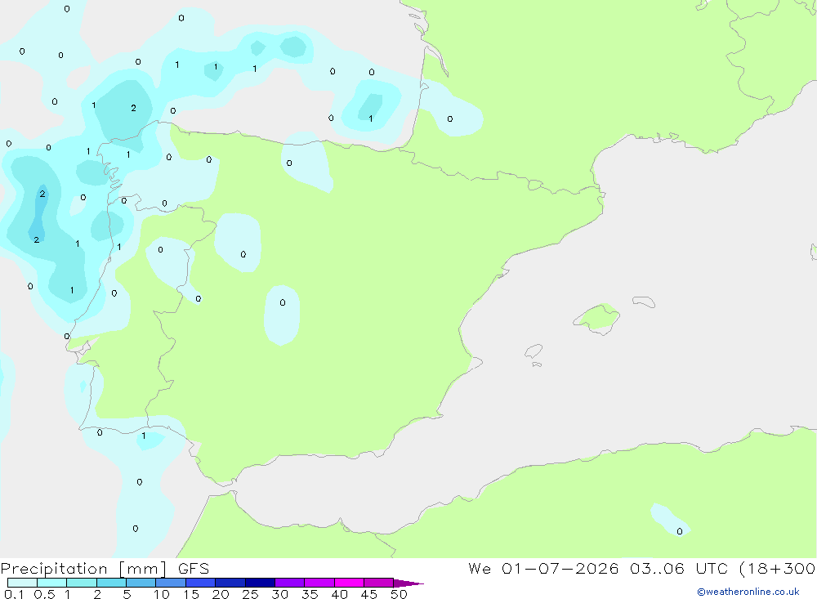Click the legend tick label '25'
817x599 pixels.
point(251,594)
